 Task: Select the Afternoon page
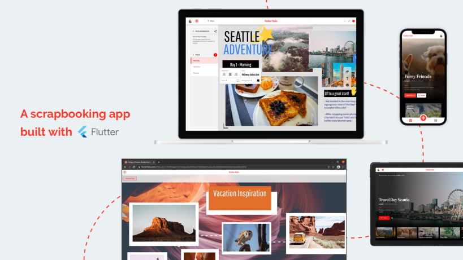click(x=204, y=67)
